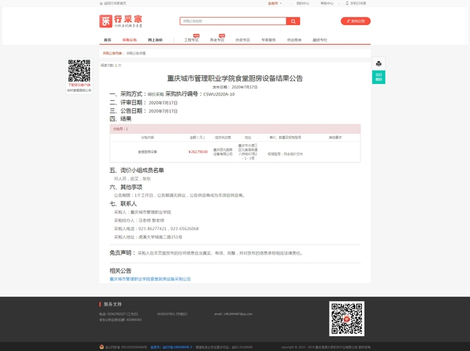Click the QR code in the left sidebar
Image resolution: width=470 pixels, height=351 pixels.
click(79, 71)
